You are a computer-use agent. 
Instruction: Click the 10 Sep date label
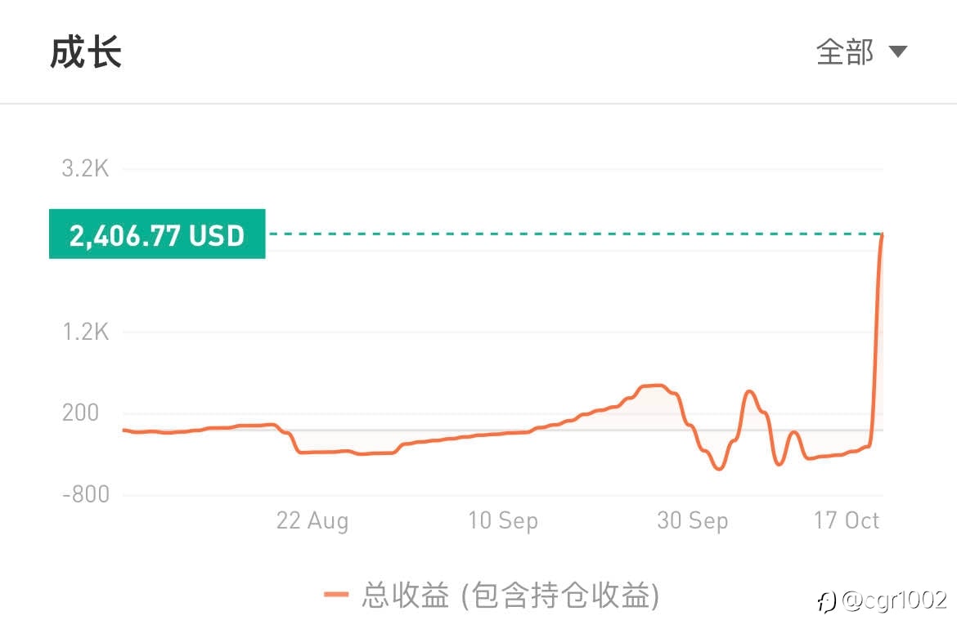(503, 520)
